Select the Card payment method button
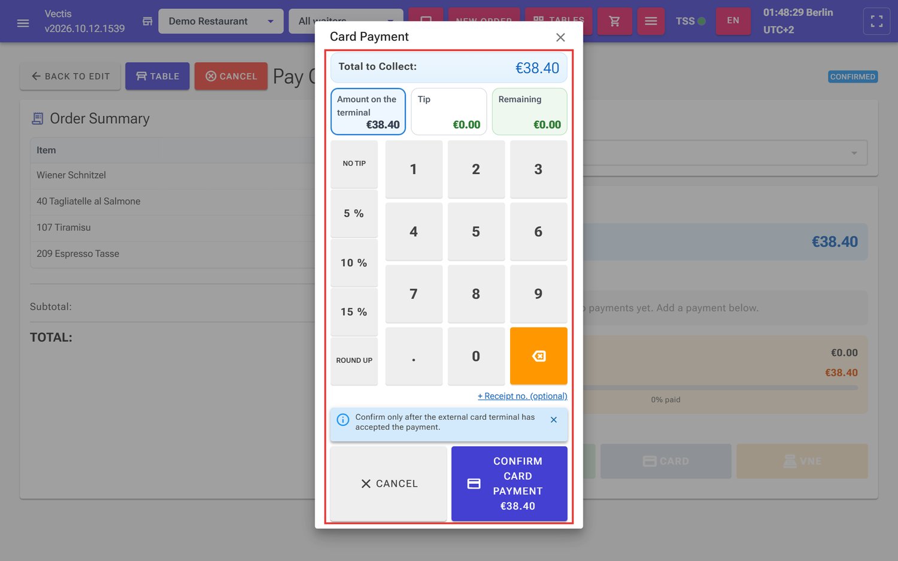 (x=666, y=461)
